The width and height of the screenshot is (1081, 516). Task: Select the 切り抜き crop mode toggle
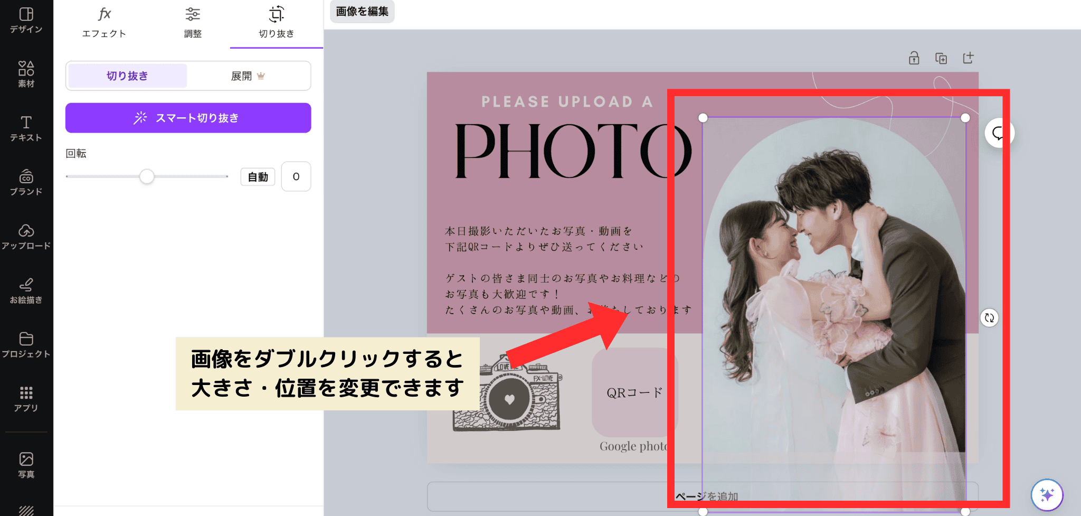click(x=127, y=76)
